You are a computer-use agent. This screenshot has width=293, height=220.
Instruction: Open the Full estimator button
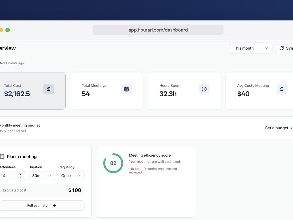tap(42, 205)
